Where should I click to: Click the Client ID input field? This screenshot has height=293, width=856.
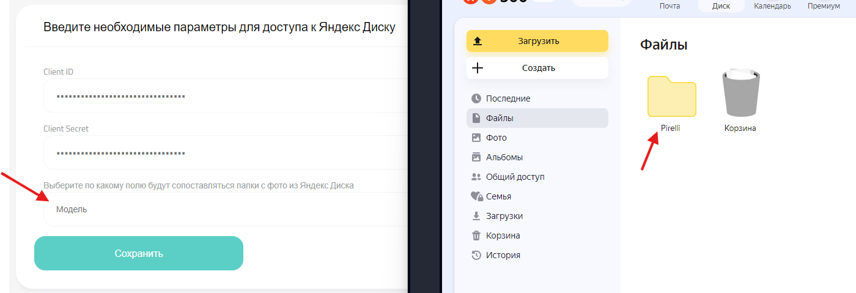coord(225,95)
